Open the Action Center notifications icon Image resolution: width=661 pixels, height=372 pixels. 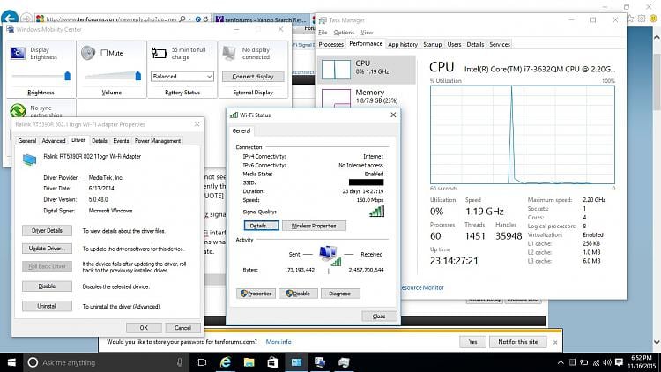[x=619, y=362]
